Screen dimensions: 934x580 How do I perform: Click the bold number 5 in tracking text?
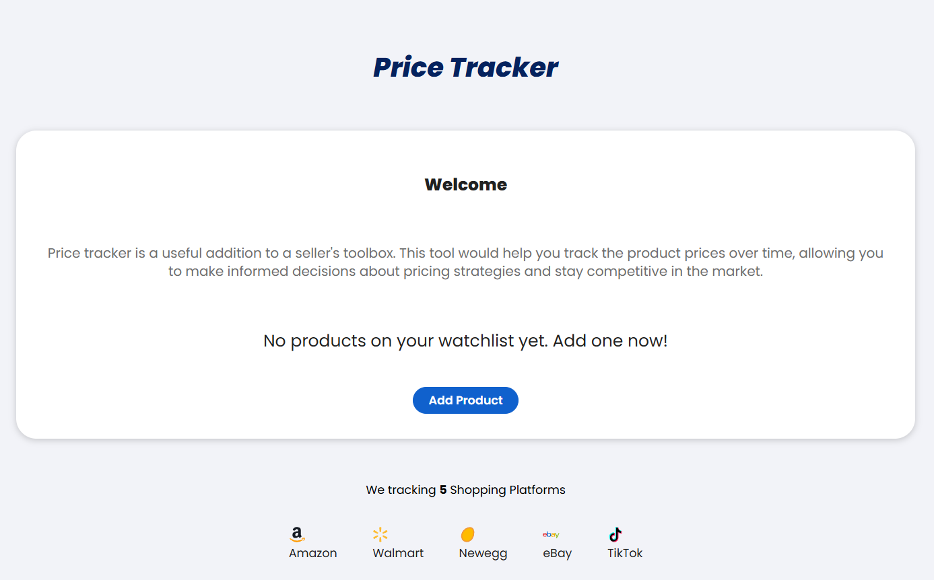[x=443, y=490]
